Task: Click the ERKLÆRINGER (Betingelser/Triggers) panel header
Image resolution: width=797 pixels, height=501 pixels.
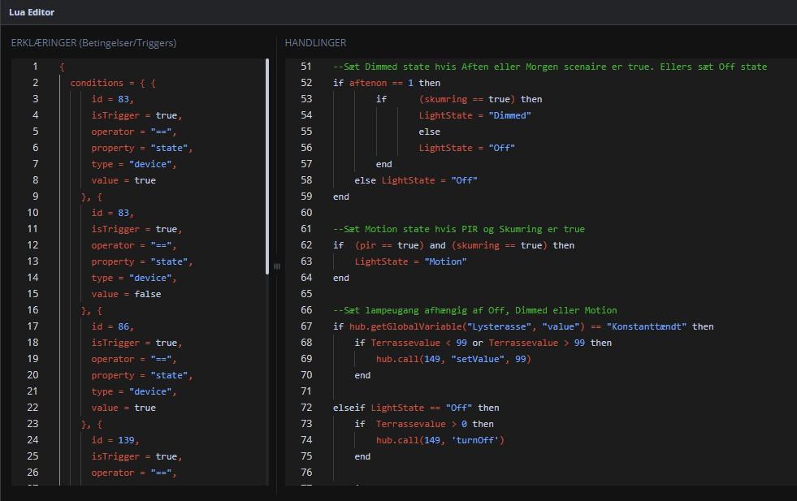Action: tap(93, 42)
